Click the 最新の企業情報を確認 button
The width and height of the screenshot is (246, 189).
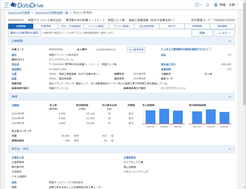point(24,33)
